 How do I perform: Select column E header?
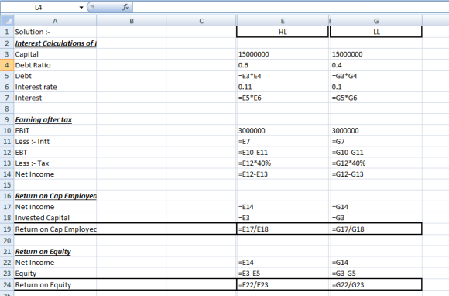(x=283, y=21)
